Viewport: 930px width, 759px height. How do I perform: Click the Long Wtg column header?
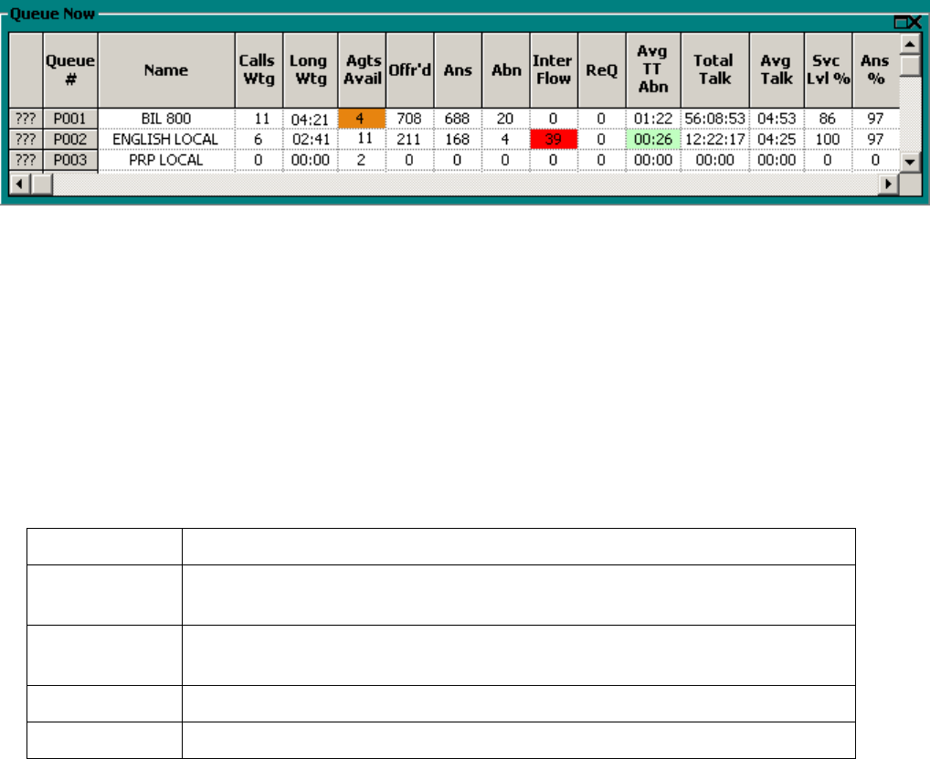click(311, 70)
